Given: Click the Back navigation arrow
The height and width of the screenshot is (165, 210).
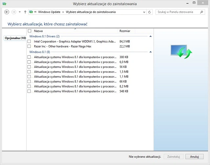Looking at the screenshot, I should pyautogui.click(x=7, y=12).
